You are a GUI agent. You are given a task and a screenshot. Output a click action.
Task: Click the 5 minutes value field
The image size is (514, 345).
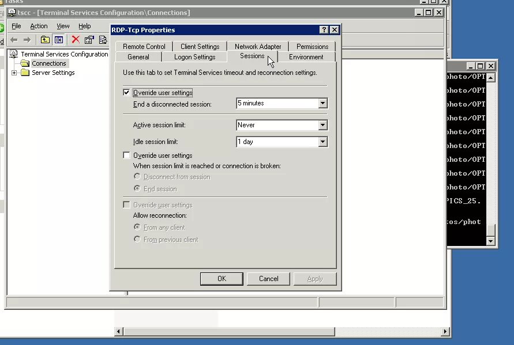277,104
